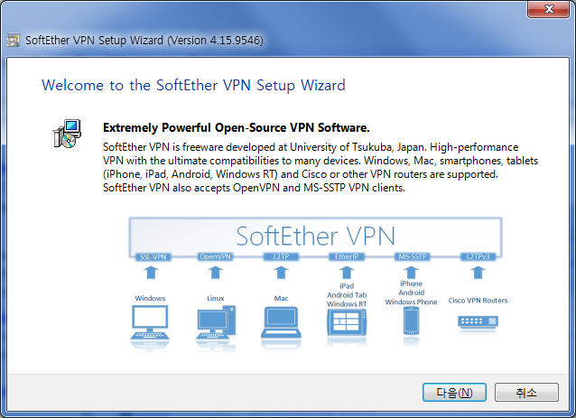Click the Cisco VPN Routers label

(478, 301)
